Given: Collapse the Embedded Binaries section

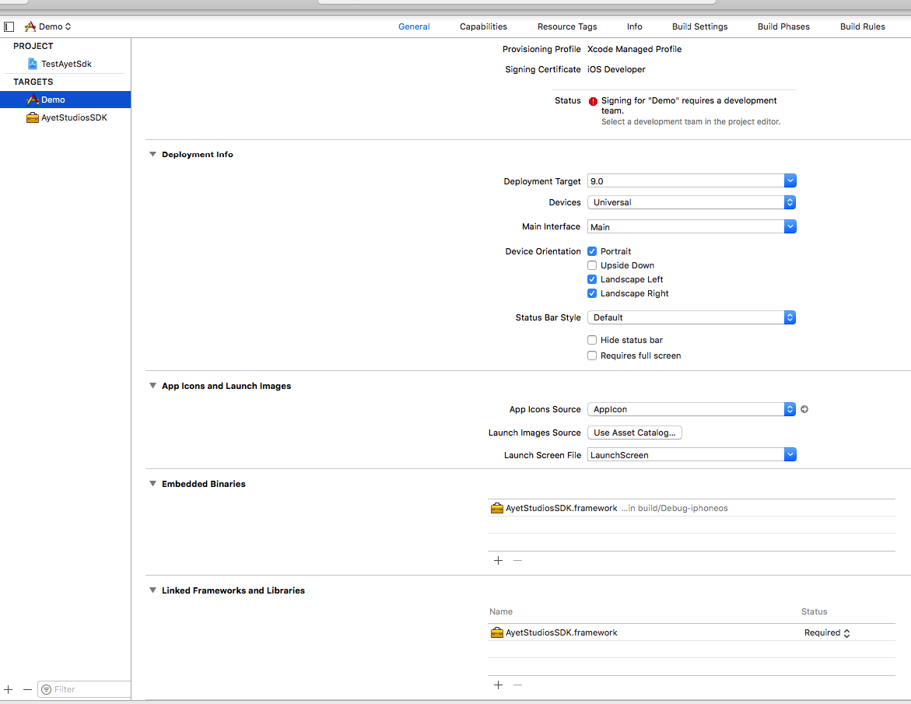Looking at the screenshot, I should point(152,484).
